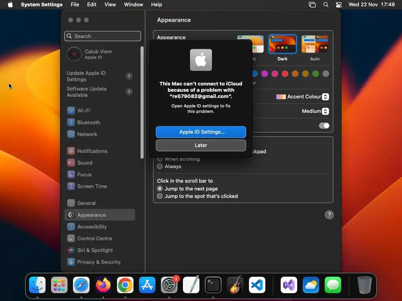This screenshot has width=402, height=301.
Task: Open Trash in the Dock
Action: 365,285
